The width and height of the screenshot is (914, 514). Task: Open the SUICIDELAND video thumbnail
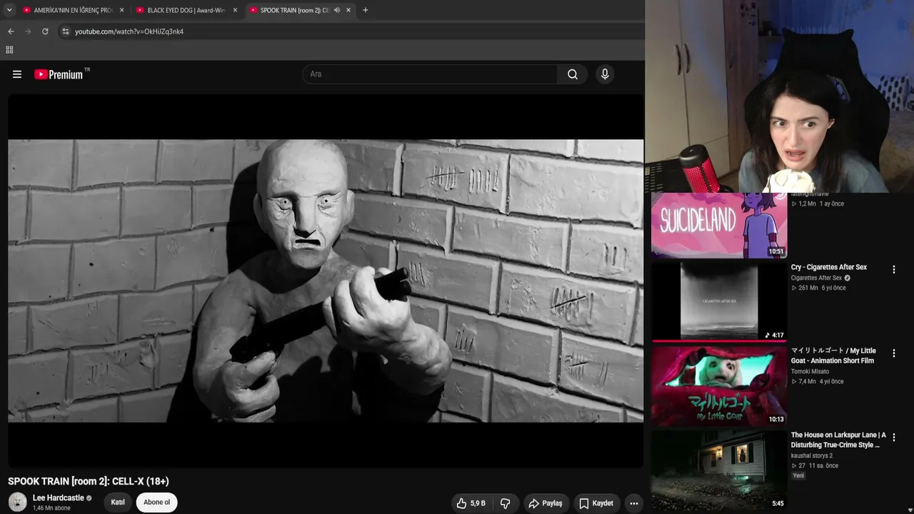(x=719, y=225)
